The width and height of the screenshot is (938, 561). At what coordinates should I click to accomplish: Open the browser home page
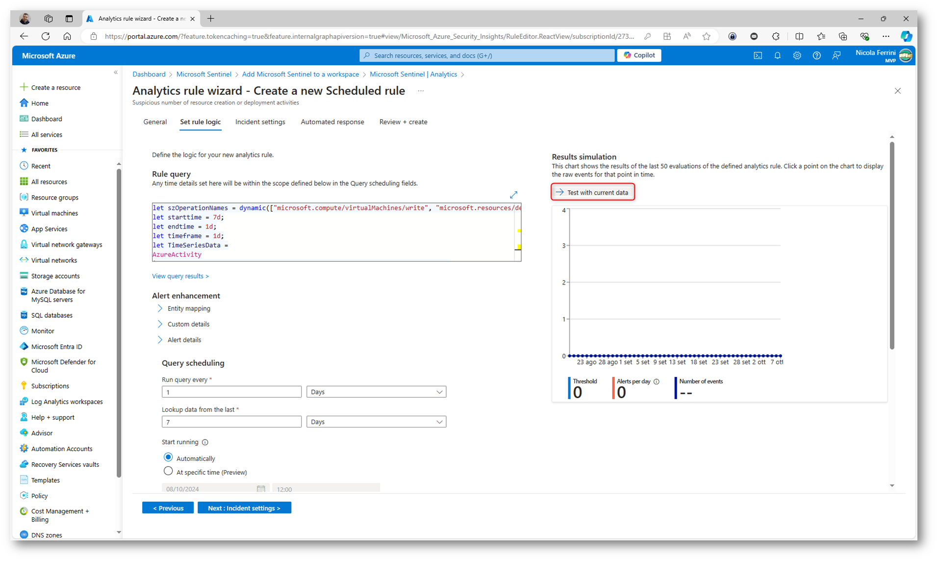pyautogui.click(x=67, y=36)
